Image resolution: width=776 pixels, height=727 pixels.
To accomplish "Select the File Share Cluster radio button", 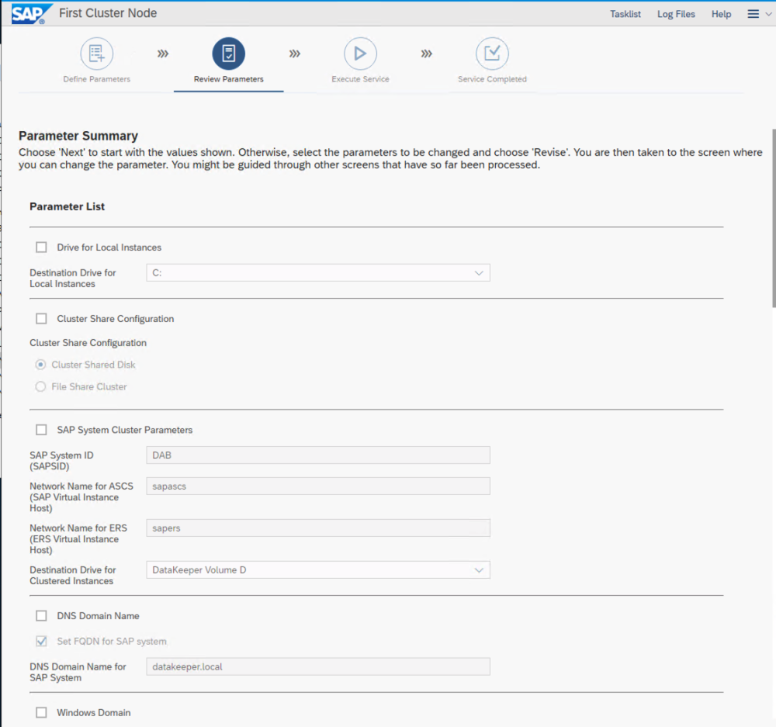I will [x=40, y=386].
